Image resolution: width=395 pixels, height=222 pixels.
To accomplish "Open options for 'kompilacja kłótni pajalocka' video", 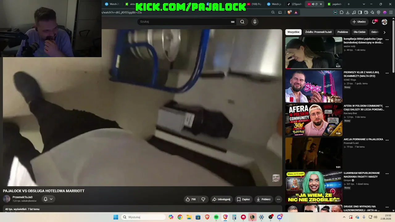I will (x=387, y=40).
